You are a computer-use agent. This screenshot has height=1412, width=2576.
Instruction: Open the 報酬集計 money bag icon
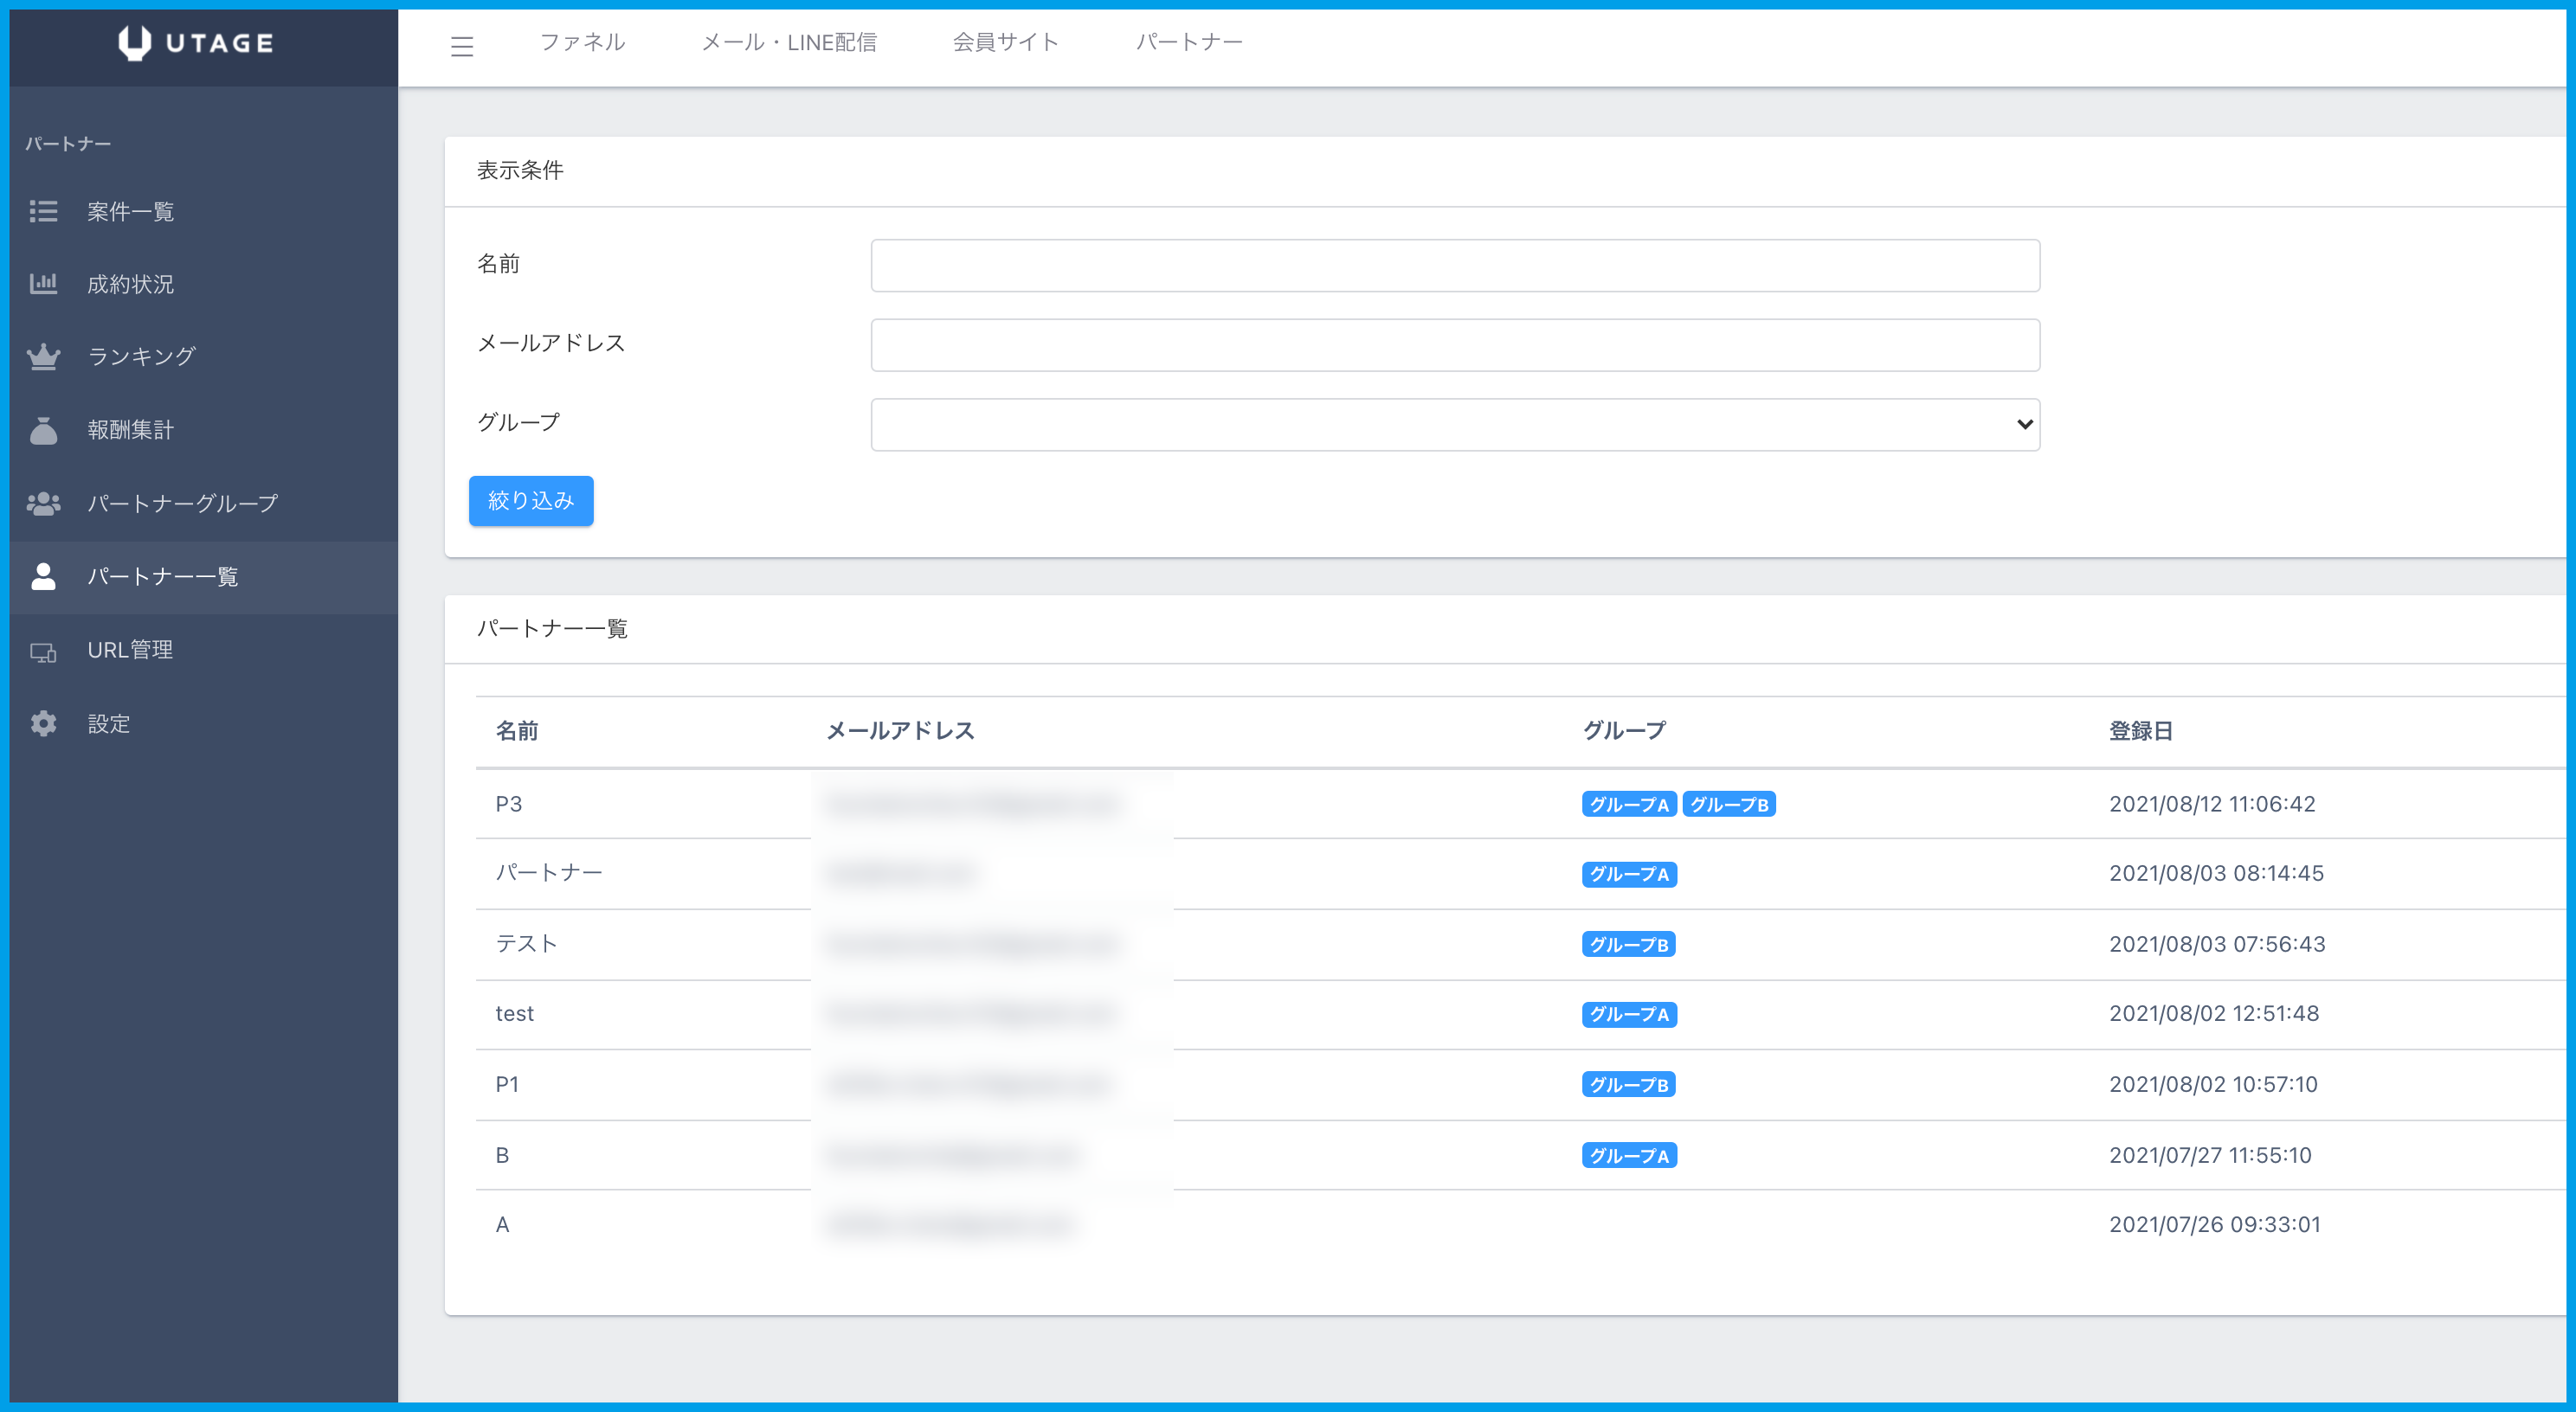(x=43, y=430)
